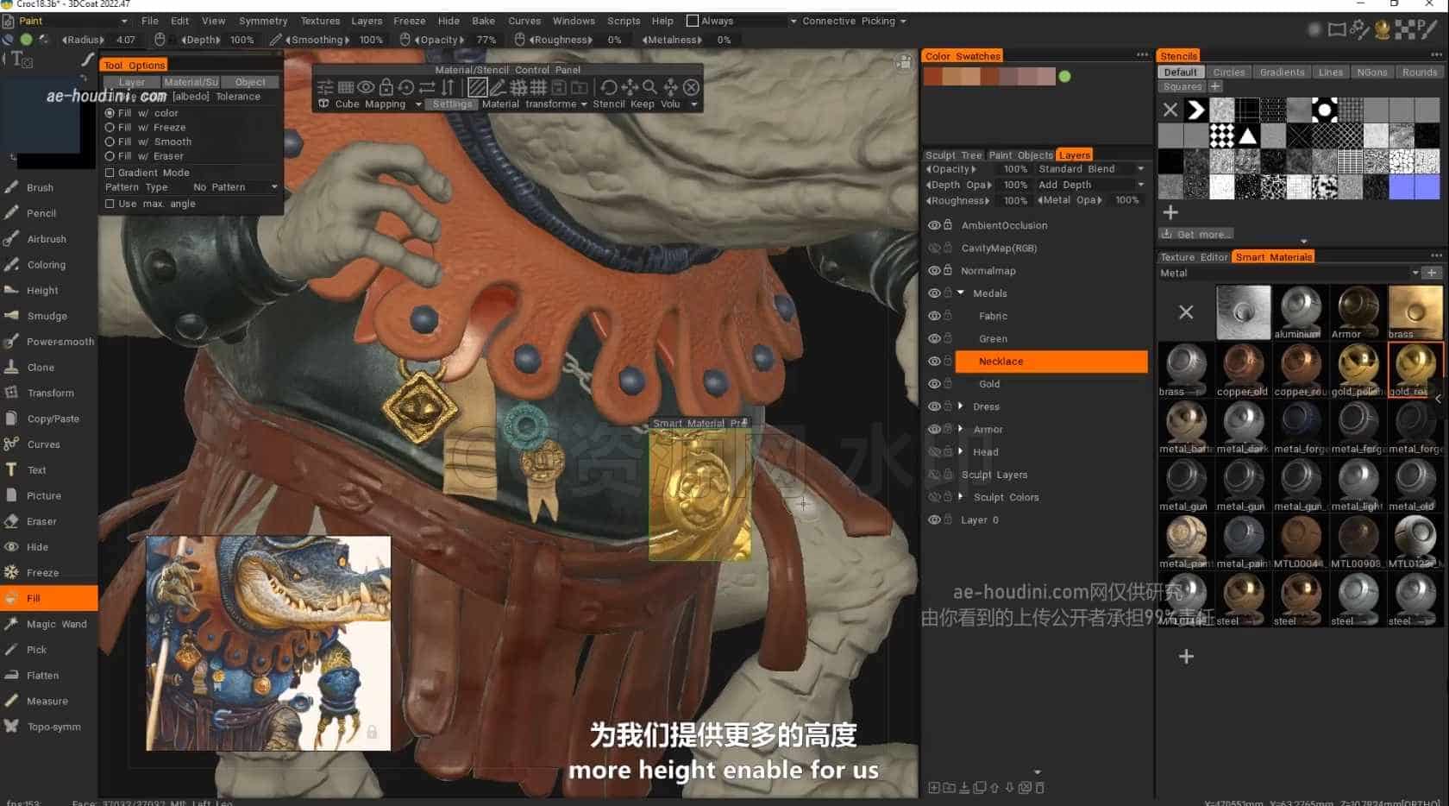
Task: Close the Material/Stencil Control Panel
Action: coord(692,87)
